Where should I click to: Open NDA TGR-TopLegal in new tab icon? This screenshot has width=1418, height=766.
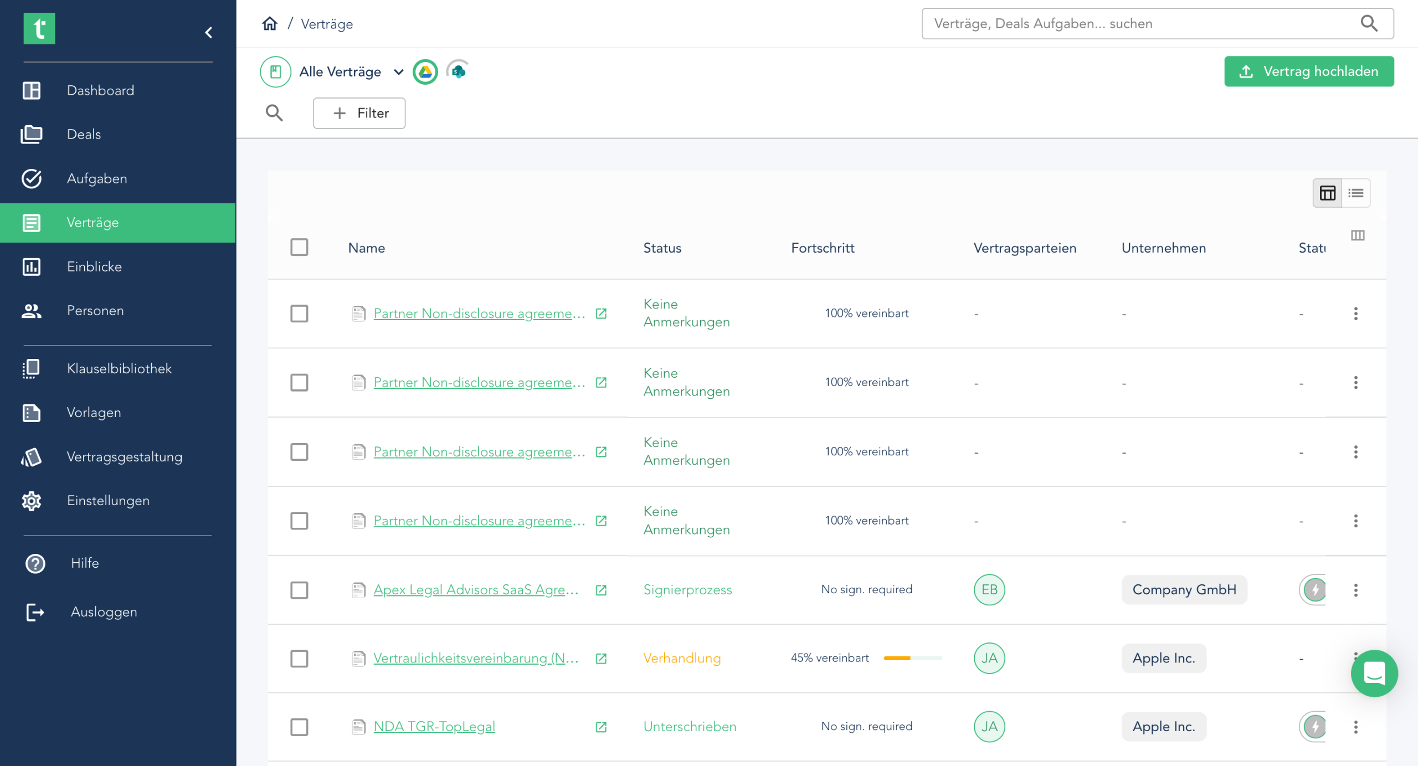tap(600, 727)
